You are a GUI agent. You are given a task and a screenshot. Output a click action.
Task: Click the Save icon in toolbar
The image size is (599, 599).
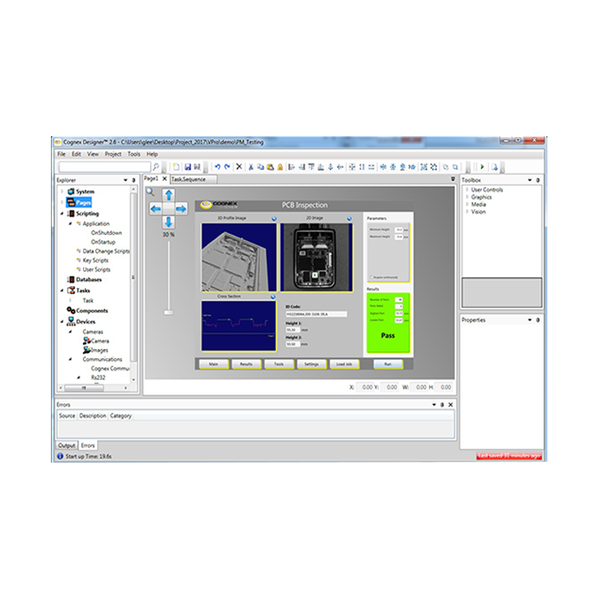188,167
